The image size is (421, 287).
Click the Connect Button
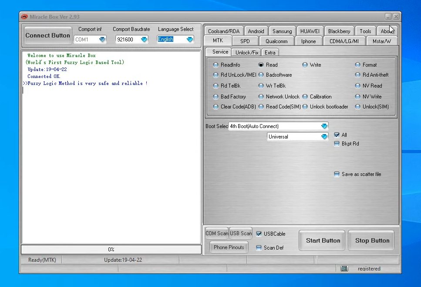click(48, 35)
